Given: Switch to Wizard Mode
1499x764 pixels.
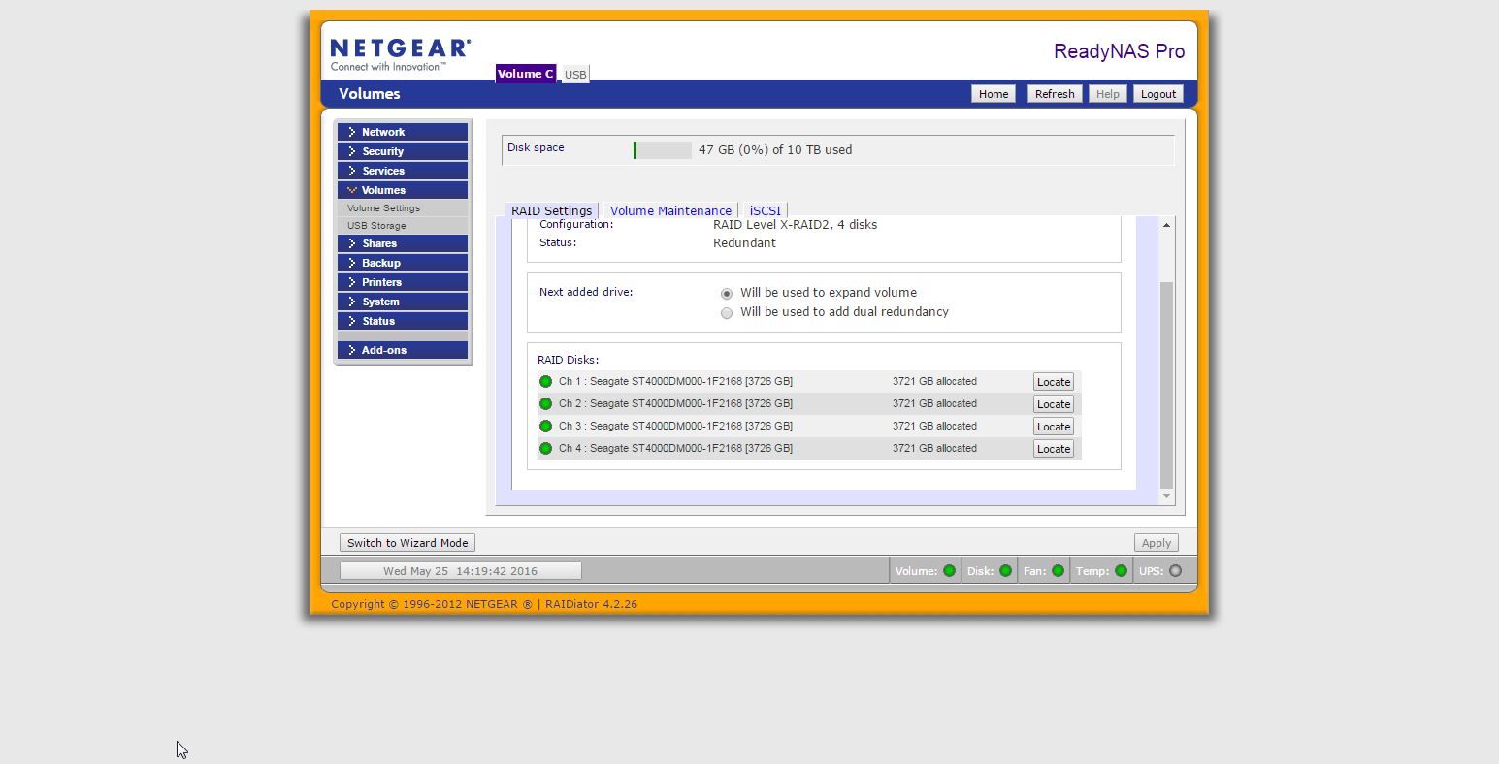Looking at the screenshot, I should click(x=407, y=542).
